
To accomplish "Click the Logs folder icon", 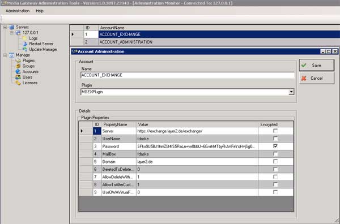I will click(25, 38).
